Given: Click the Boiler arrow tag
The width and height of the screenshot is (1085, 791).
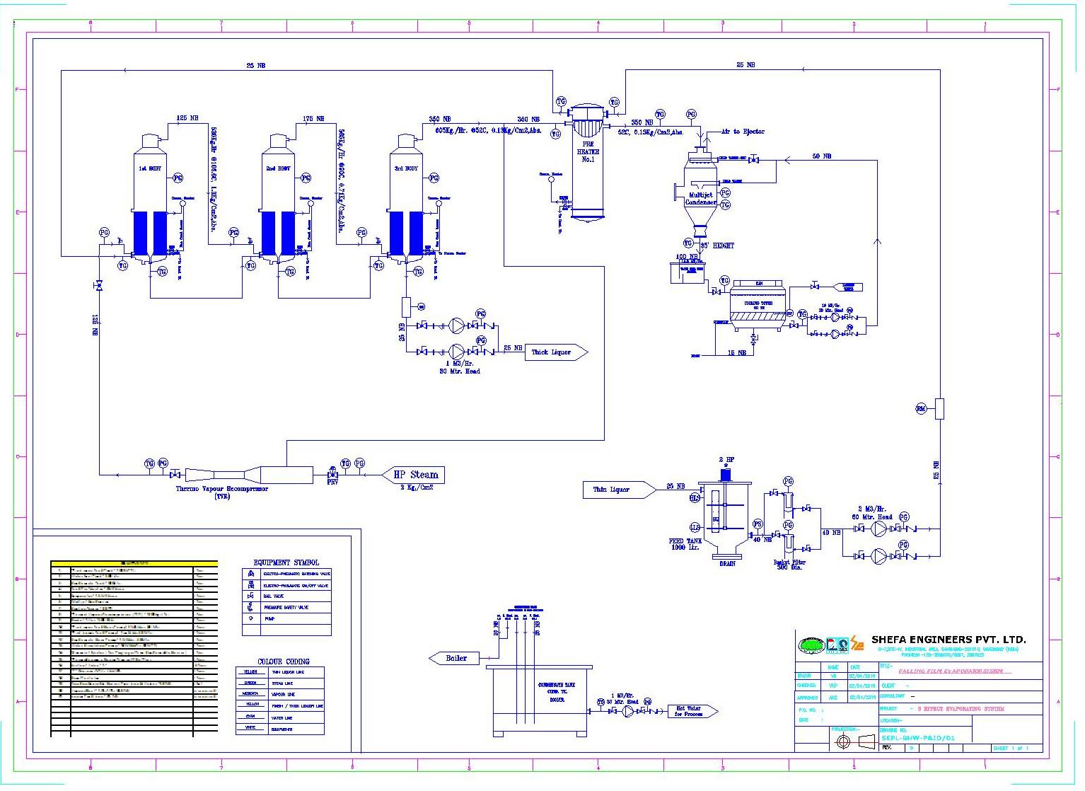Looking at the screenshot, I should 454,658.
